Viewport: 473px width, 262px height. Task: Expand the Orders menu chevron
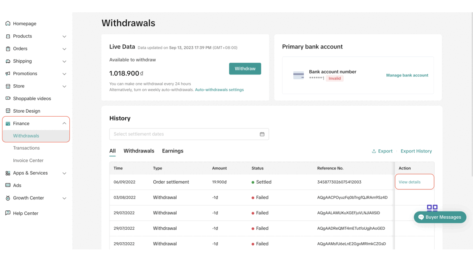point(64,49)
